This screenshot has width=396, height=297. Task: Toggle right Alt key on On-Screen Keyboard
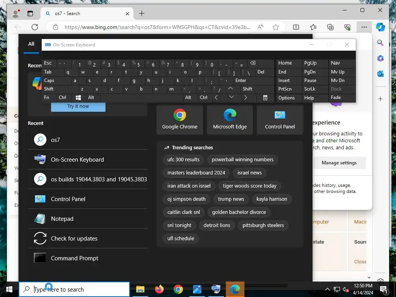coord(190,97)
